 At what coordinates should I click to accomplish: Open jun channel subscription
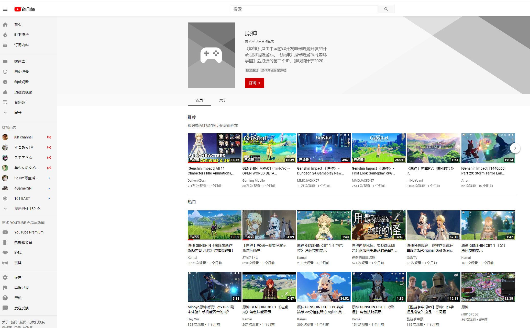[x=23, y=137]
